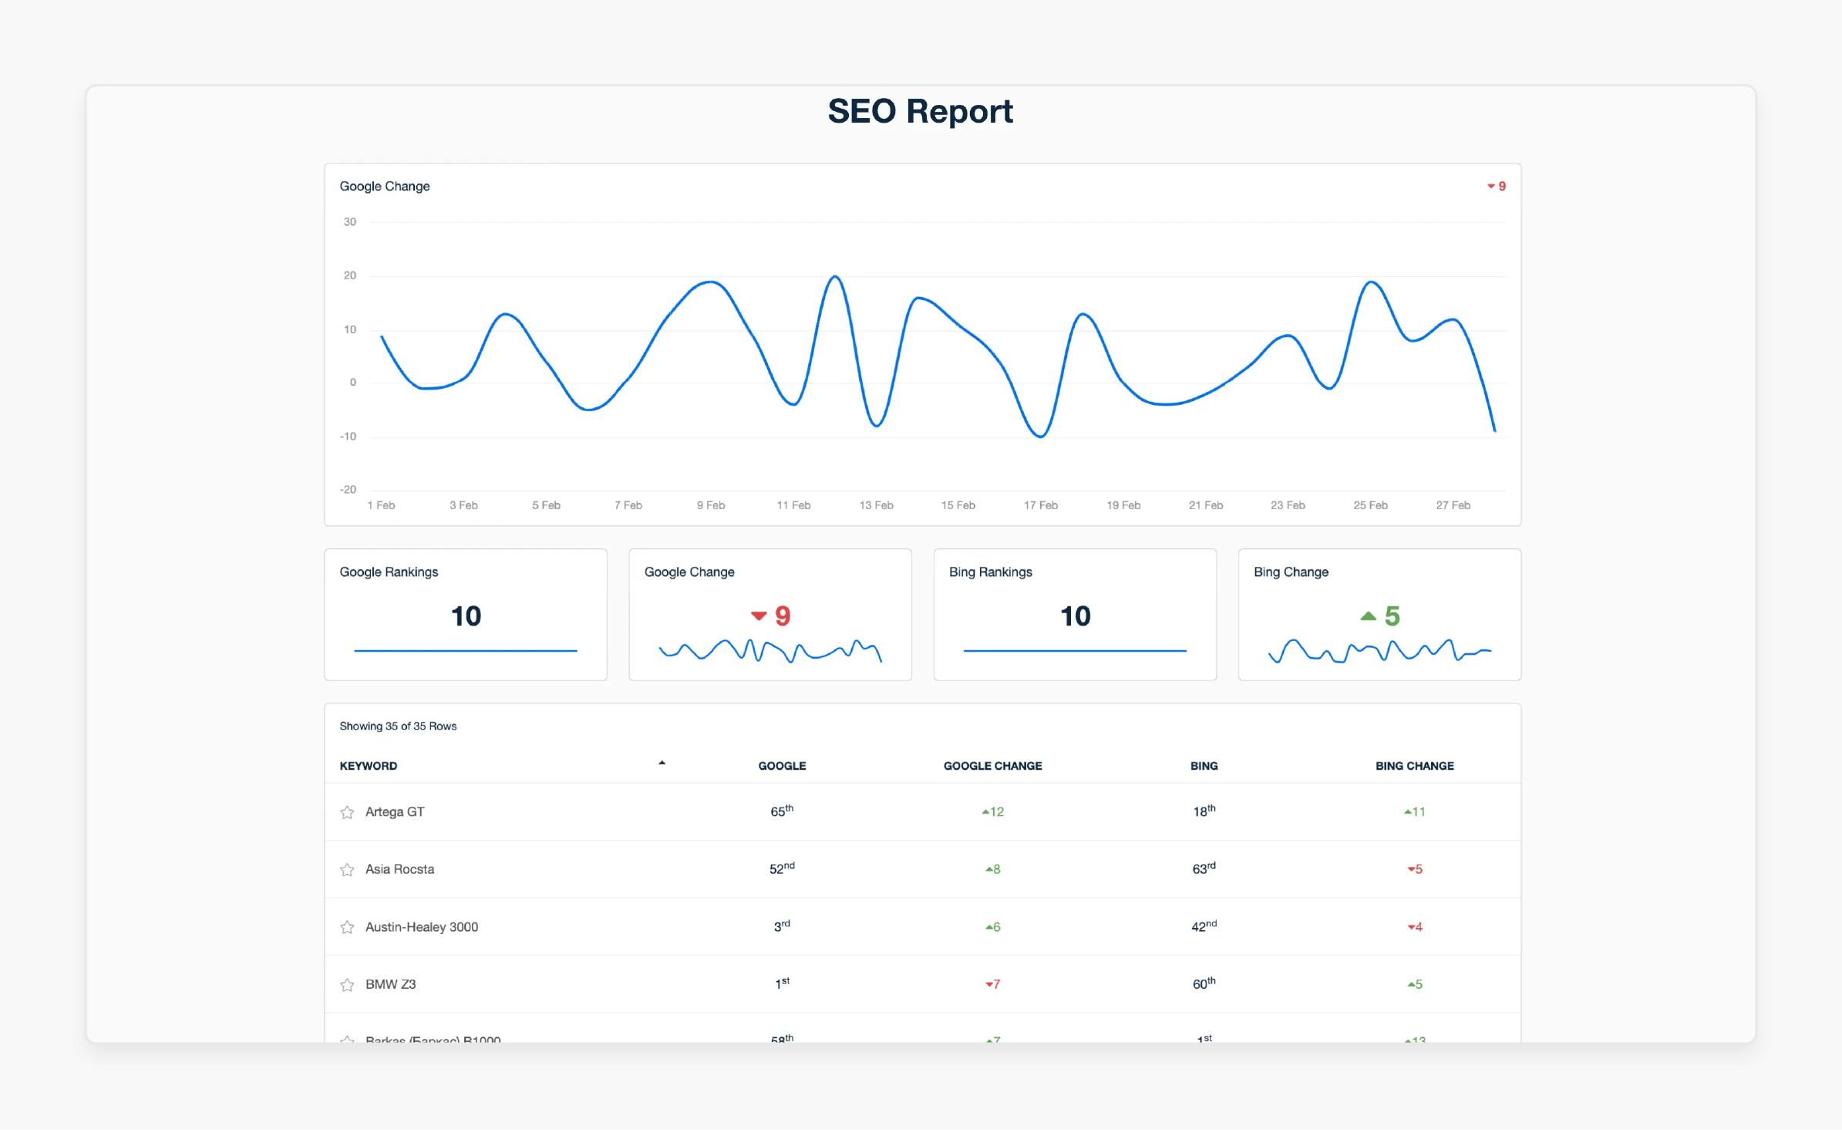The image size is (1842, 1130).
Task: Sort by BING column header
Action: [x=1204, y=766]
